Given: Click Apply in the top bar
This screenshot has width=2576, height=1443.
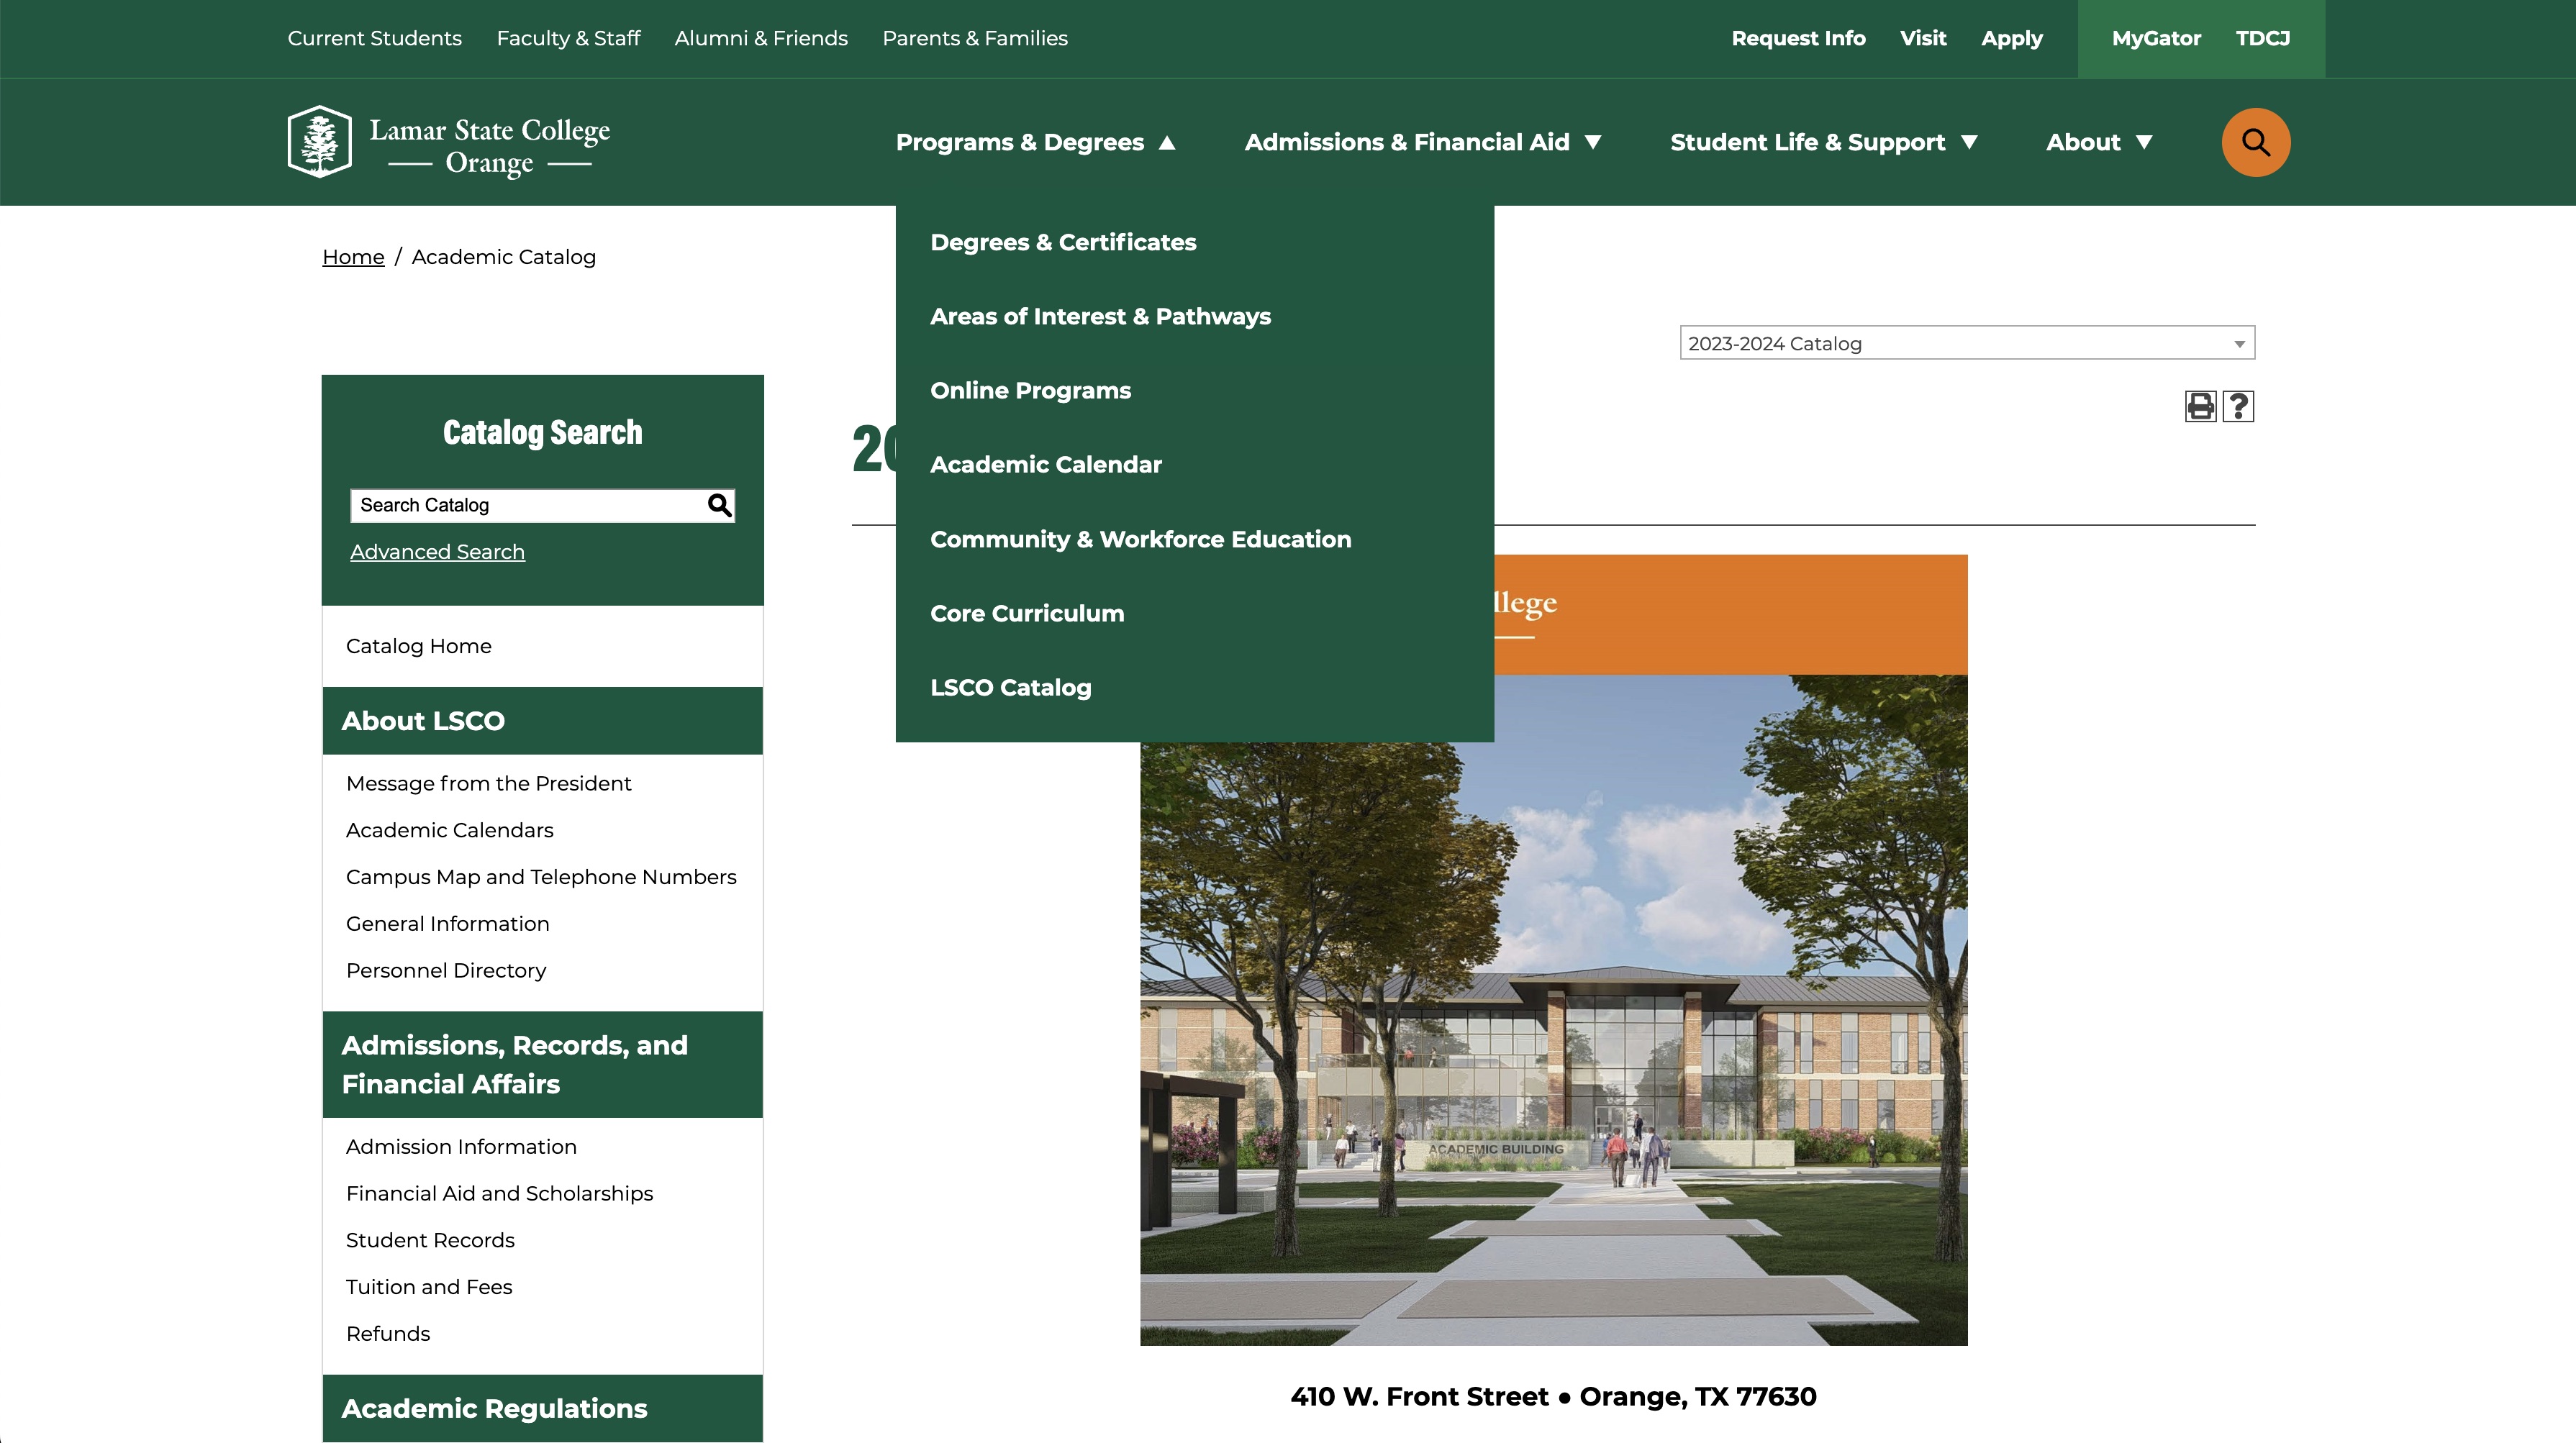Looking at the screenshot, I should [2012, 38].
